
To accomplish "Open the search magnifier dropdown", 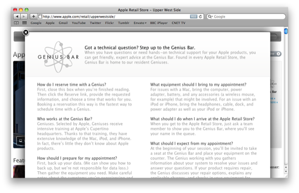I will pyautogui.click(x=210, y=16).
